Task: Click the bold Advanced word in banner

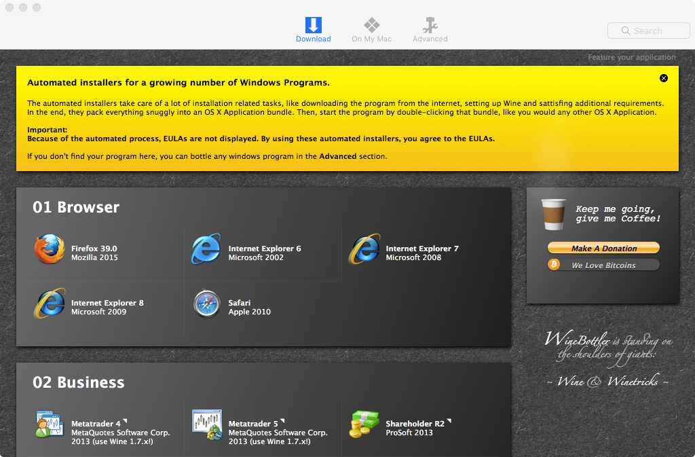Action: click(338, 156)
